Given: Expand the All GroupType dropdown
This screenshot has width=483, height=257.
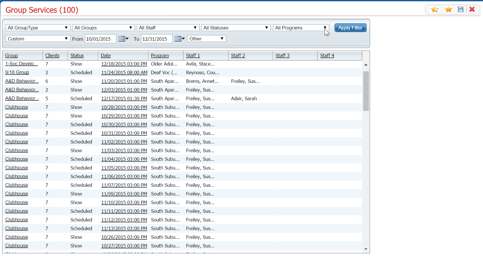Looking at the screenshot, I should [x=38, y=28].
